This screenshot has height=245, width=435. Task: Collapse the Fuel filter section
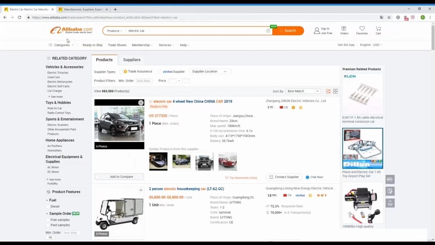(47, 200)
